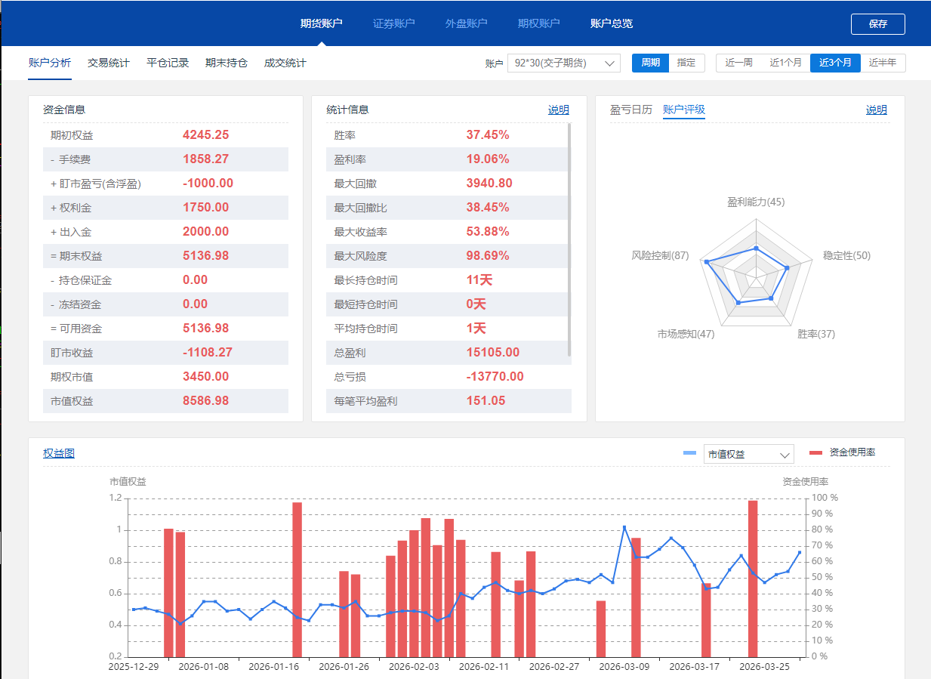Choose the 近半年 time range
The width and height of the screenshot is (931, 679).
point(882,63)
